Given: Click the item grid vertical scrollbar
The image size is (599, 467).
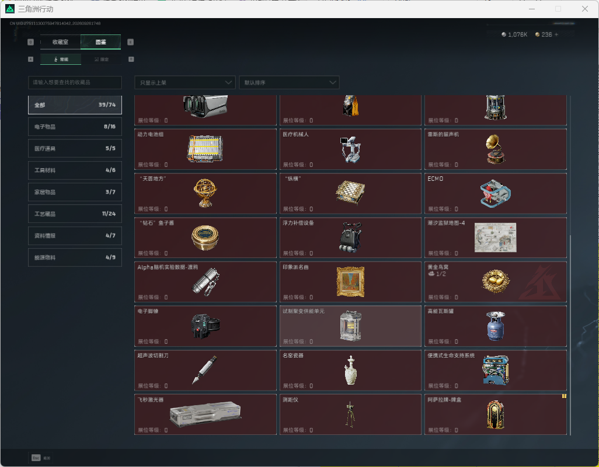Looking at the screenshot, I should tap(570, 335).
